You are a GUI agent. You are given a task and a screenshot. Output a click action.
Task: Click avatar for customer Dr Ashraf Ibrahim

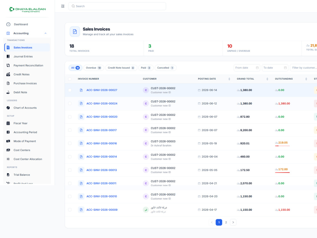coord(146,143)
